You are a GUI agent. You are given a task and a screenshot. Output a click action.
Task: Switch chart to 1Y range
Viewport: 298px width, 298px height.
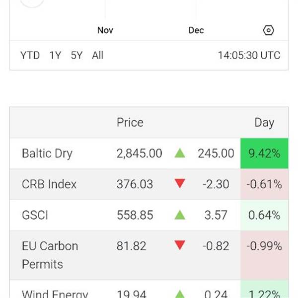55,55
